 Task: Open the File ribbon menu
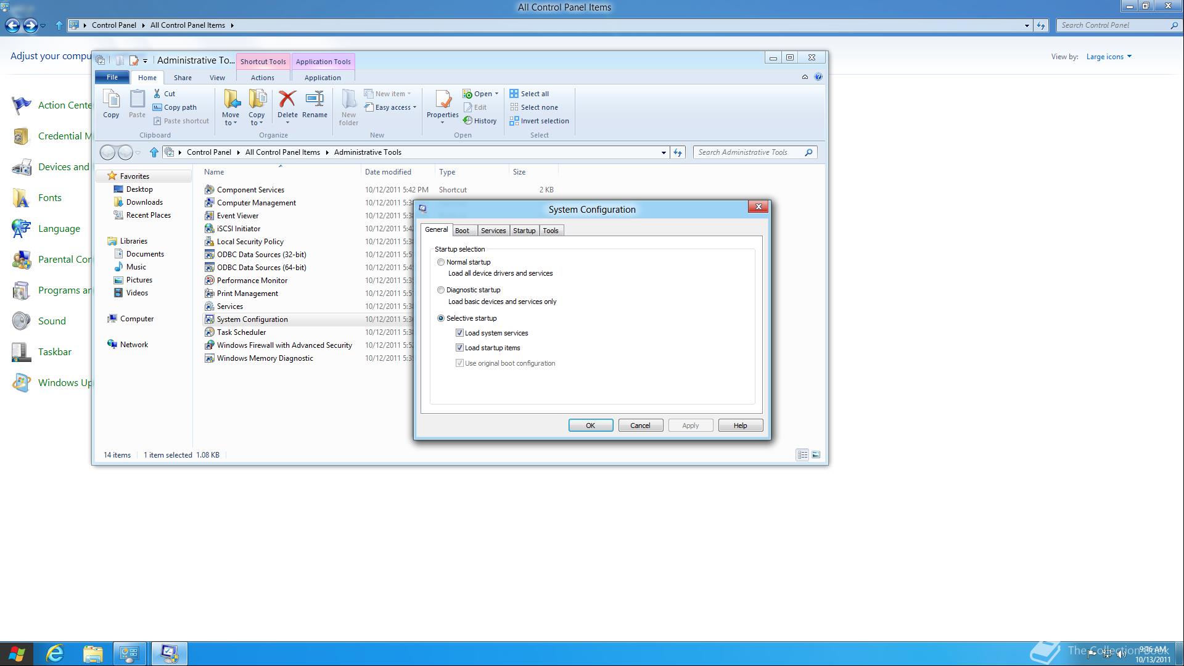pos(112,77)
